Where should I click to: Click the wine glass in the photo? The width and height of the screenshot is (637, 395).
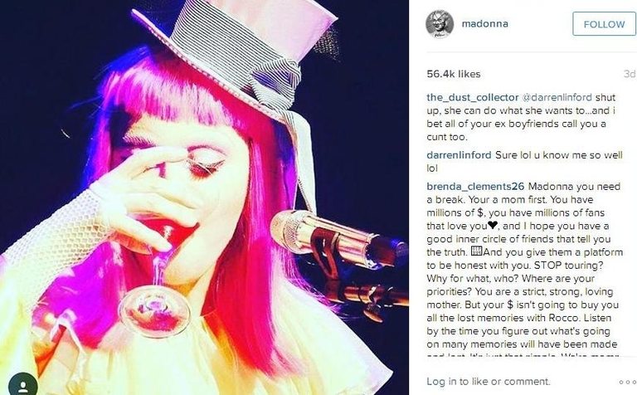[153, 280]
